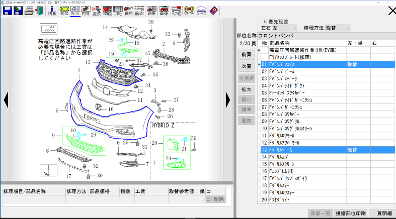Click the save-with-pencil floppy icon
The width and height of the screenshot is (396, 219).
pyautogui.click(x=18, y=11)
